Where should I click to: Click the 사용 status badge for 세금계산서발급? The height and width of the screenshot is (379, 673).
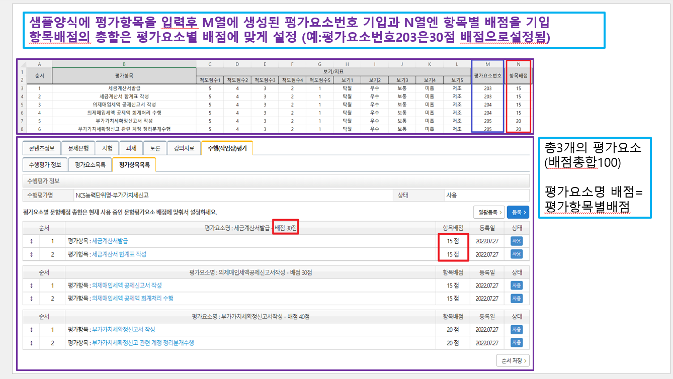pos(517,241)
